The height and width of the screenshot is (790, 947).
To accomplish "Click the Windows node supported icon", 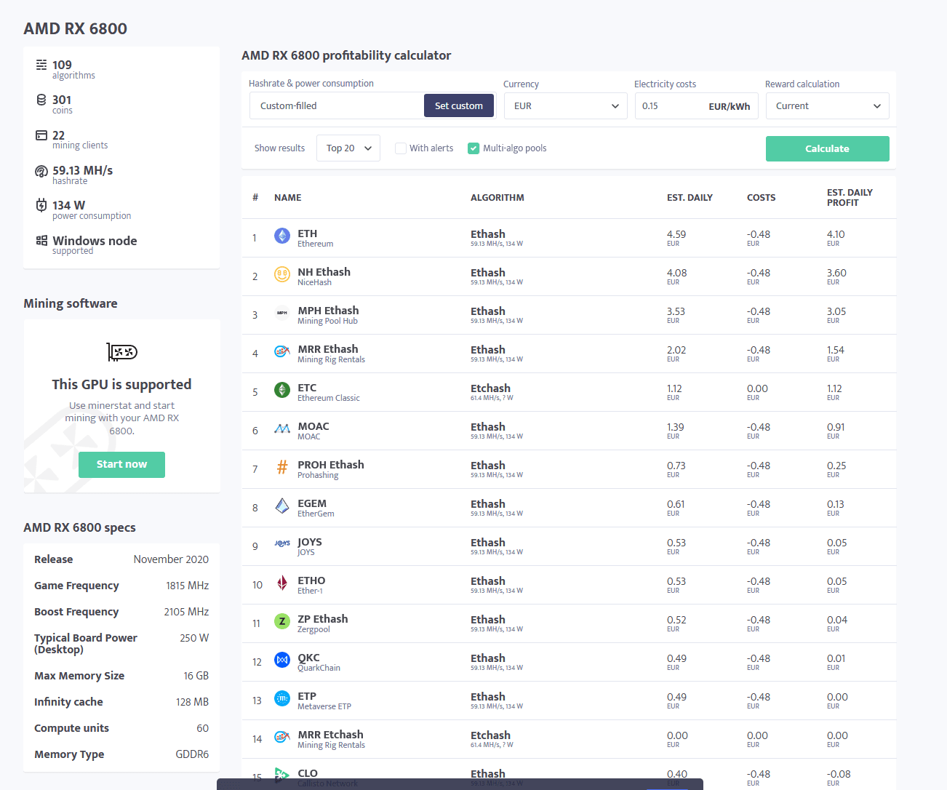I will pos(41,241).
